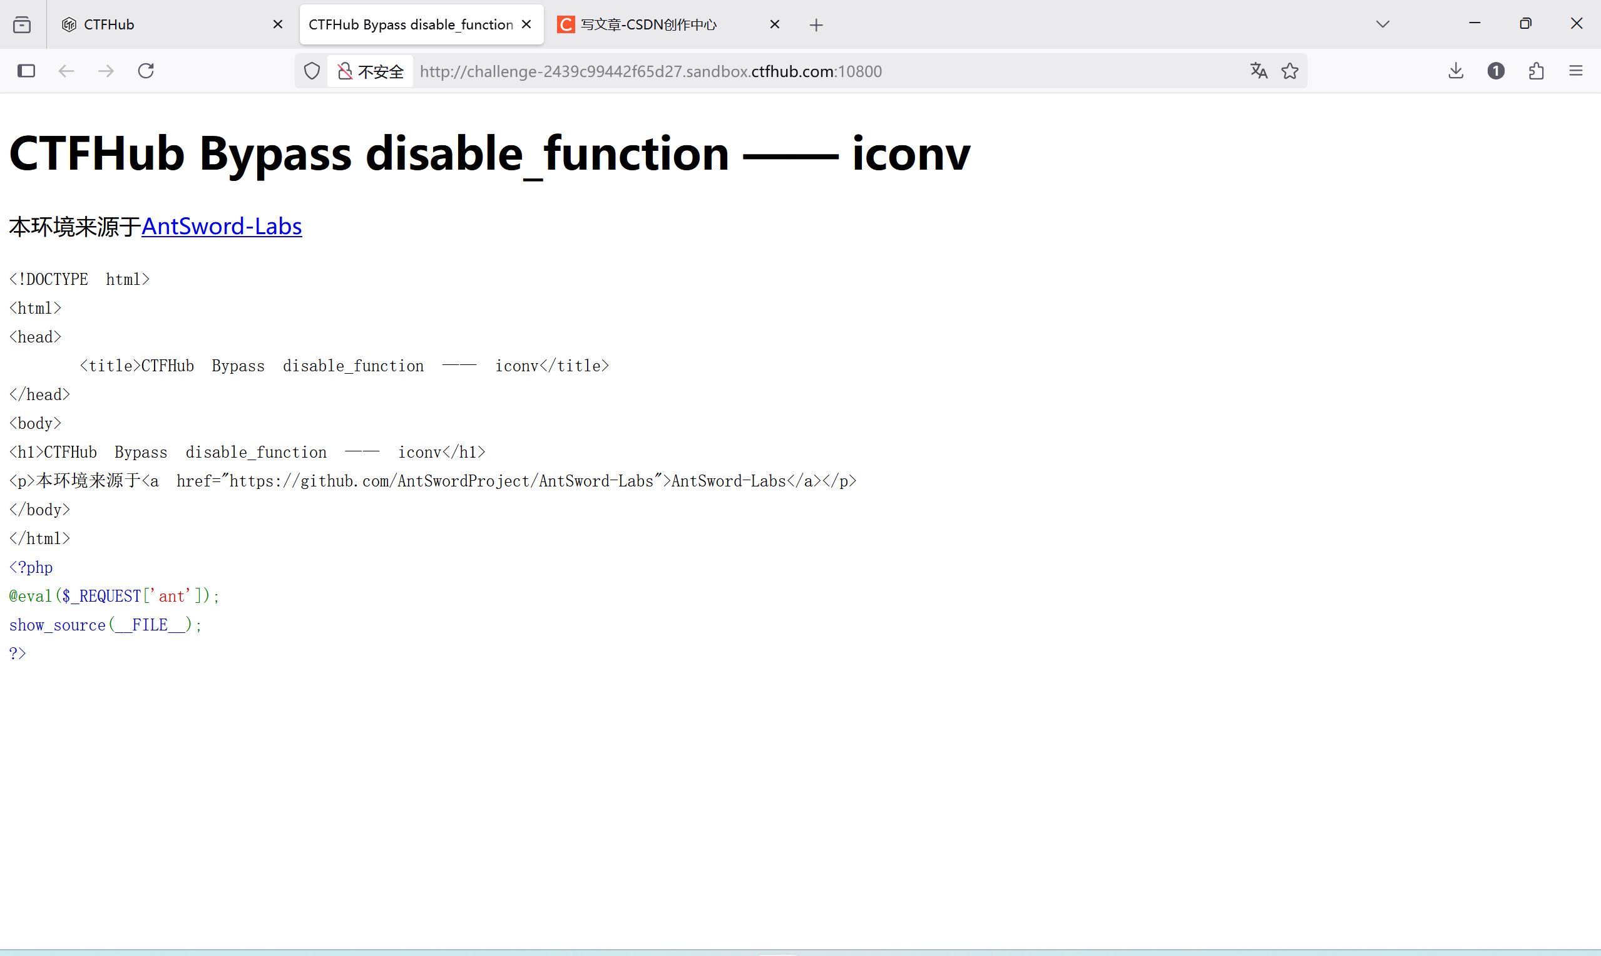Open the numbered 1 toolbar icon
This screenshot has height=956, width=1601.
1496,71
